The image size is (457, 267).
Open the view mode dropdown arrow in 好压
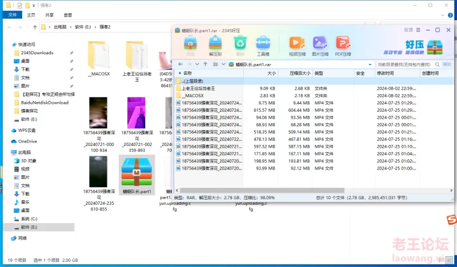(223, 64)
